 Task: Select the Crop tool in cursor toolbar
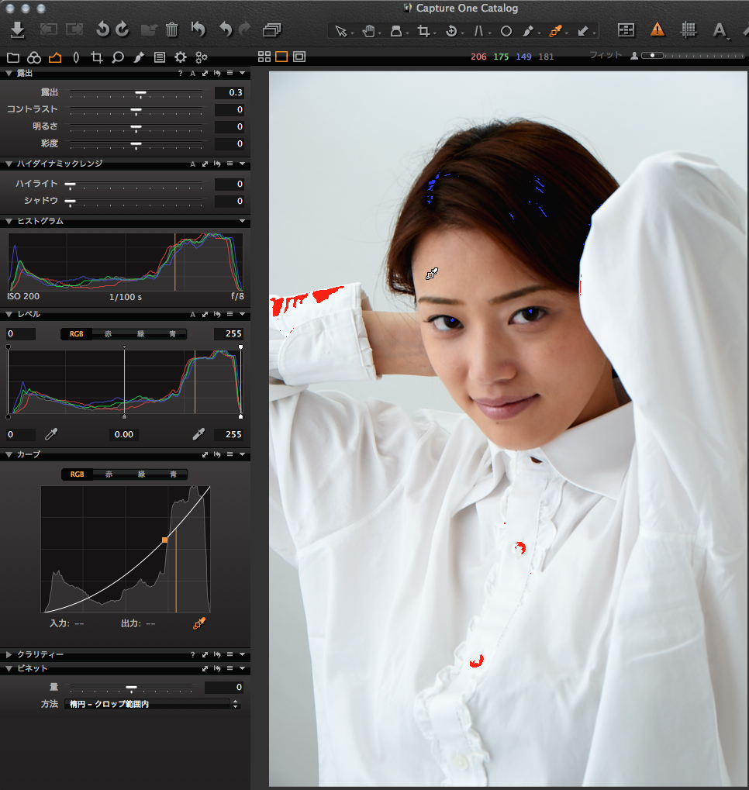[x=423, y=31]
